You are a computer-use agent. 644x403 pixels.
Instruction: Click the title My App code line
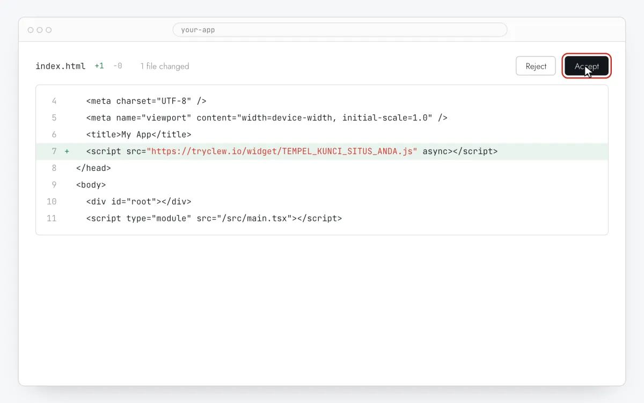(x=138, y=134)
